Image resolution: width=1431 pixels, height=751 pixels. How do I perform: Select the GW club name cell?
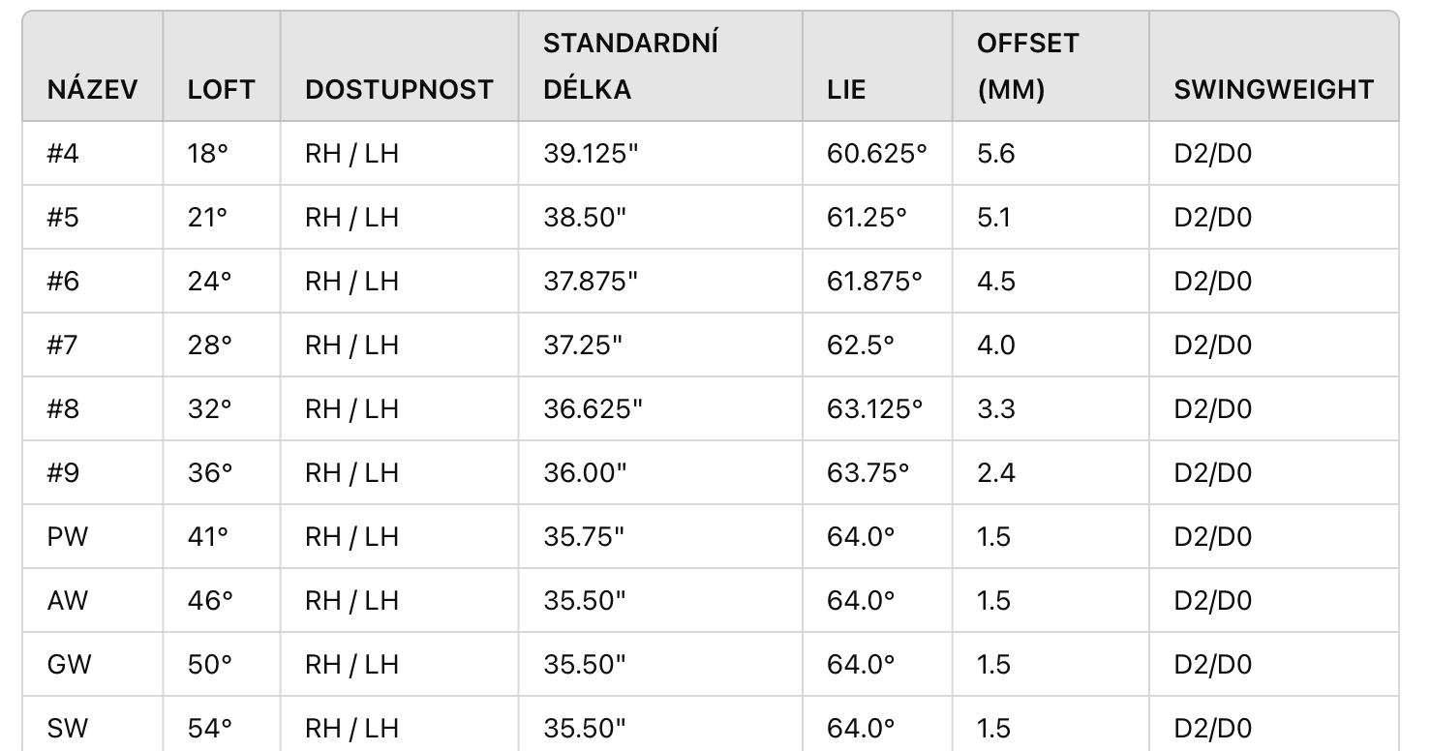tap(68, 664)
